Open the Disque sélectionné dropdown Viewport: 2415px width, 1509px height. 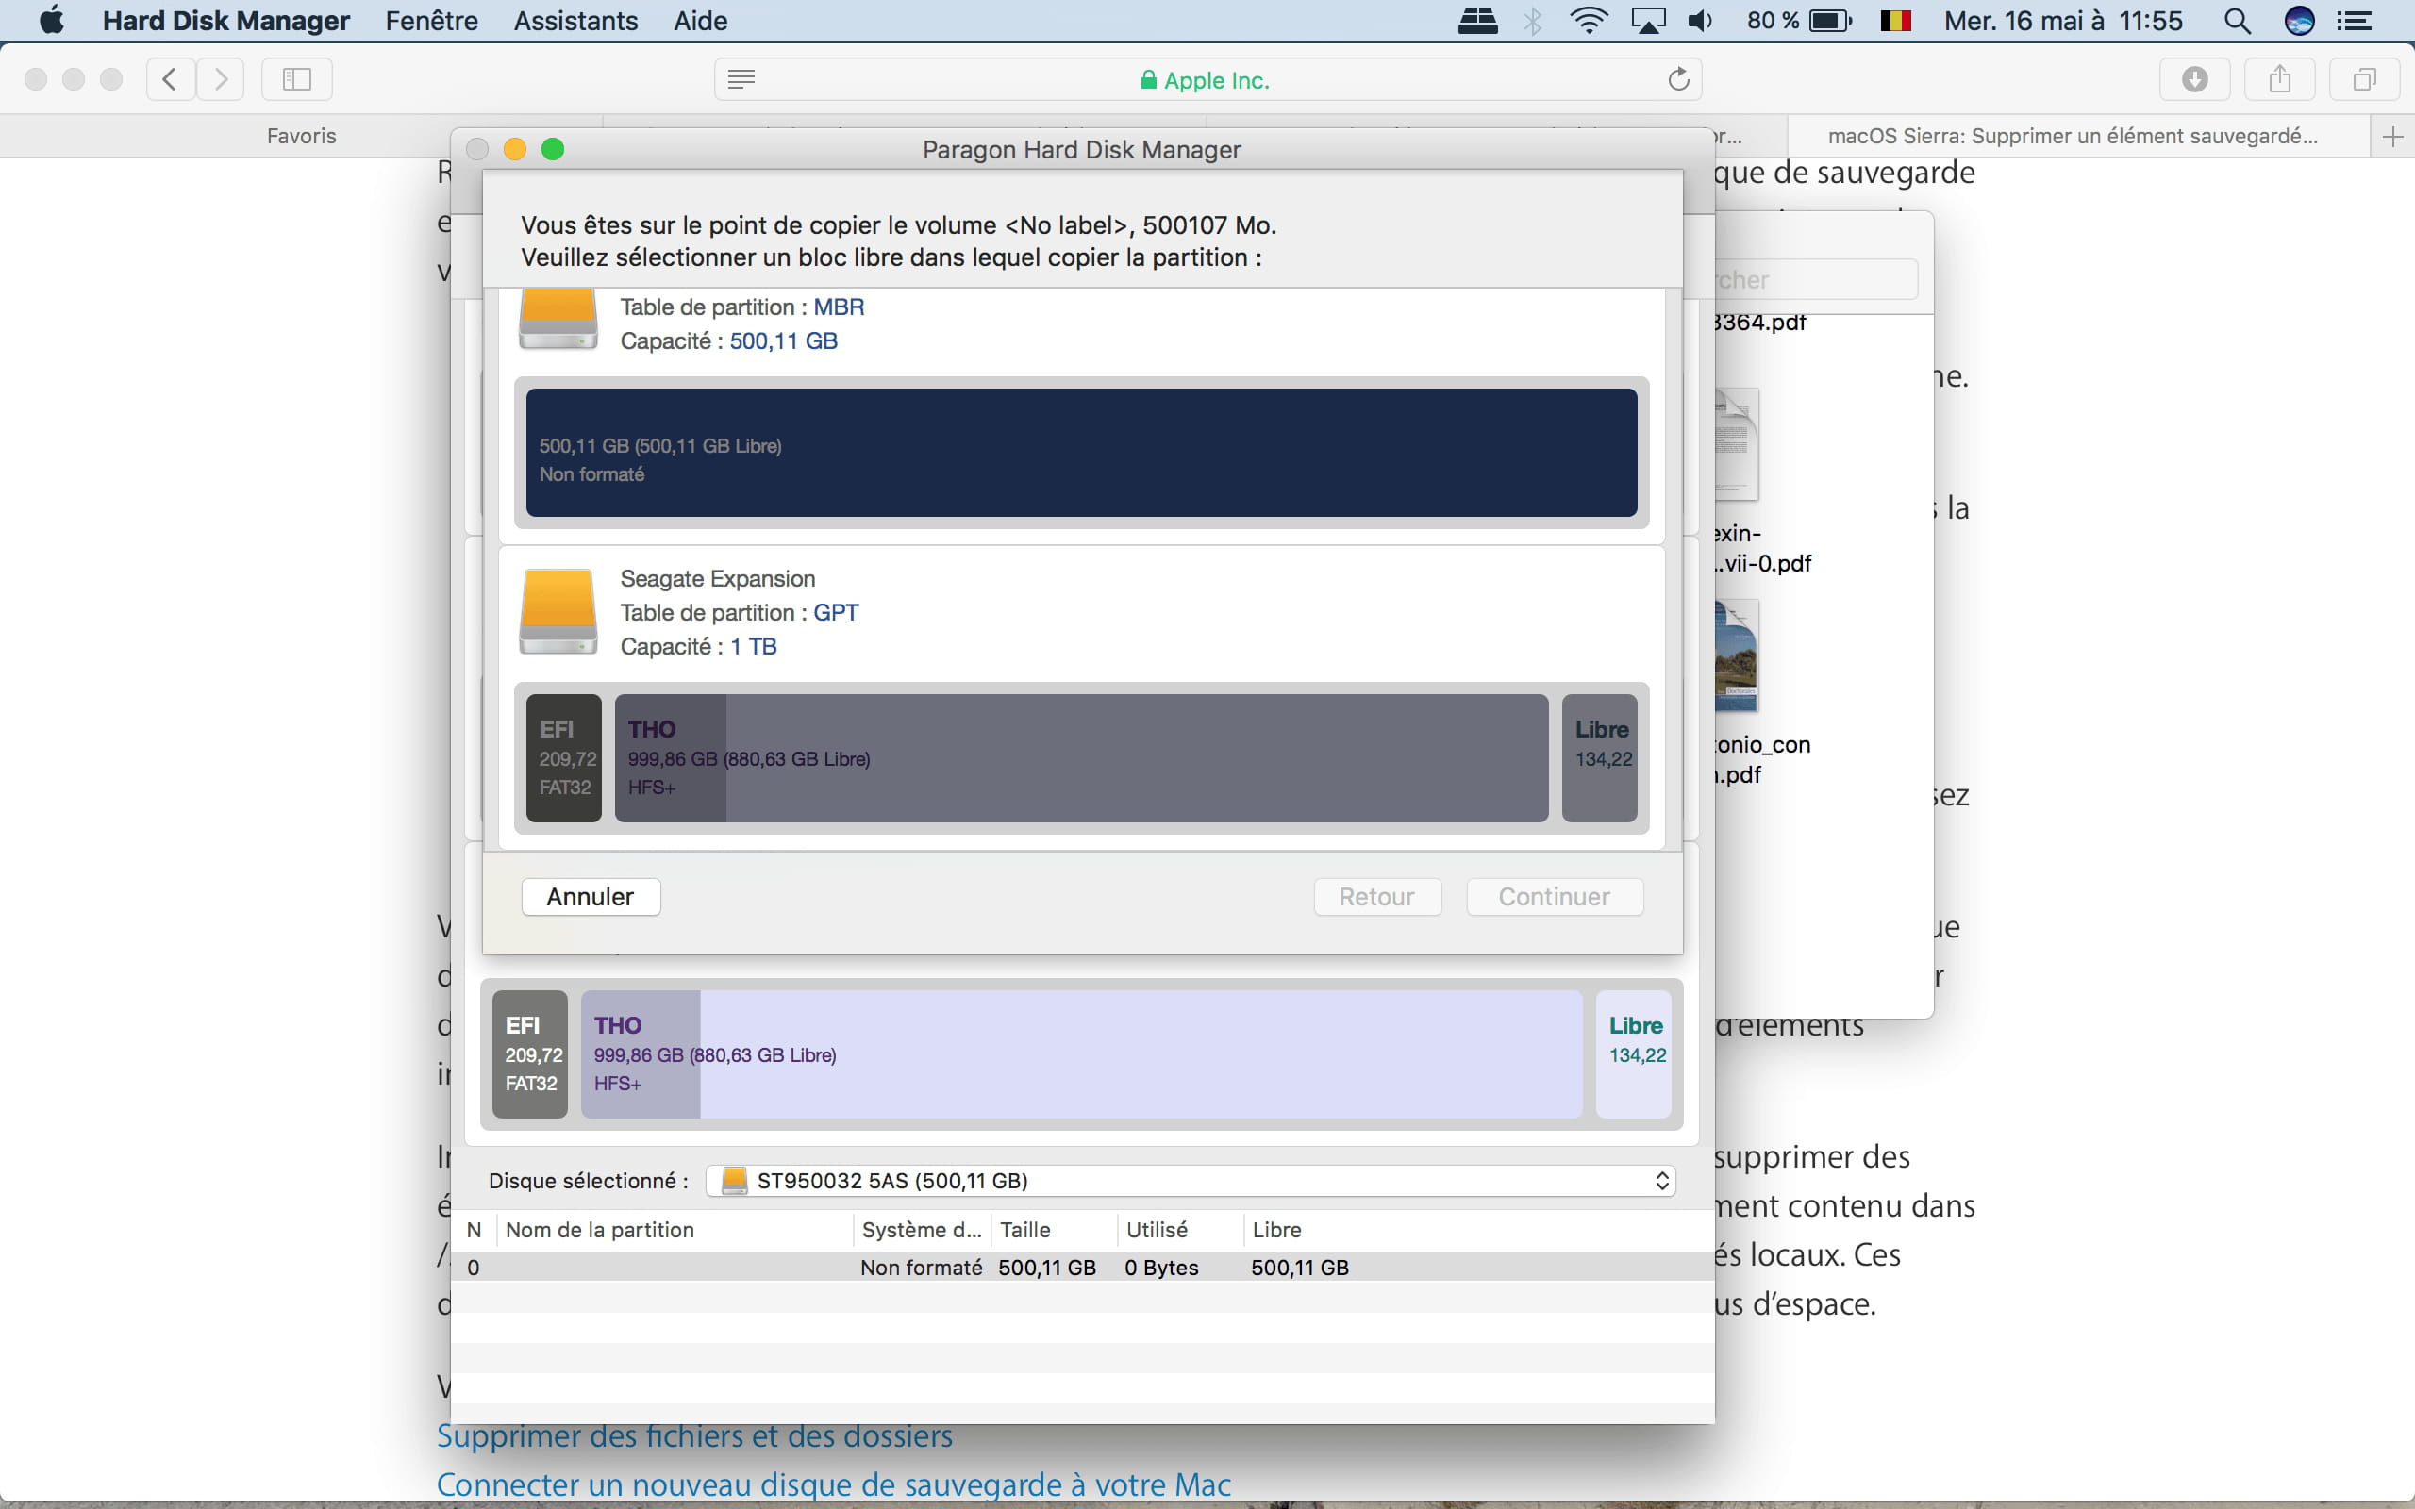(x=1191, y=1181)
